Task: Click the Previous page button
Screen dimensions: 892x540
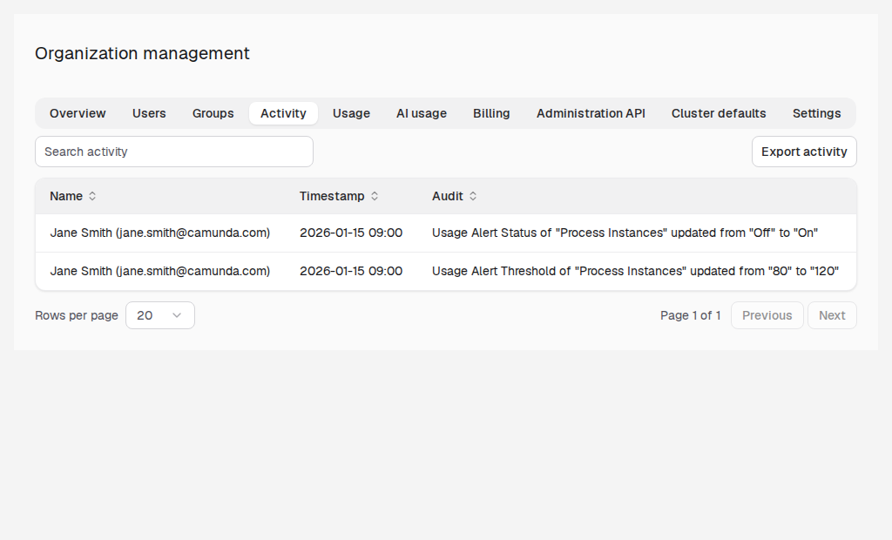Action: pyautogui.click(x=767, y=315)
